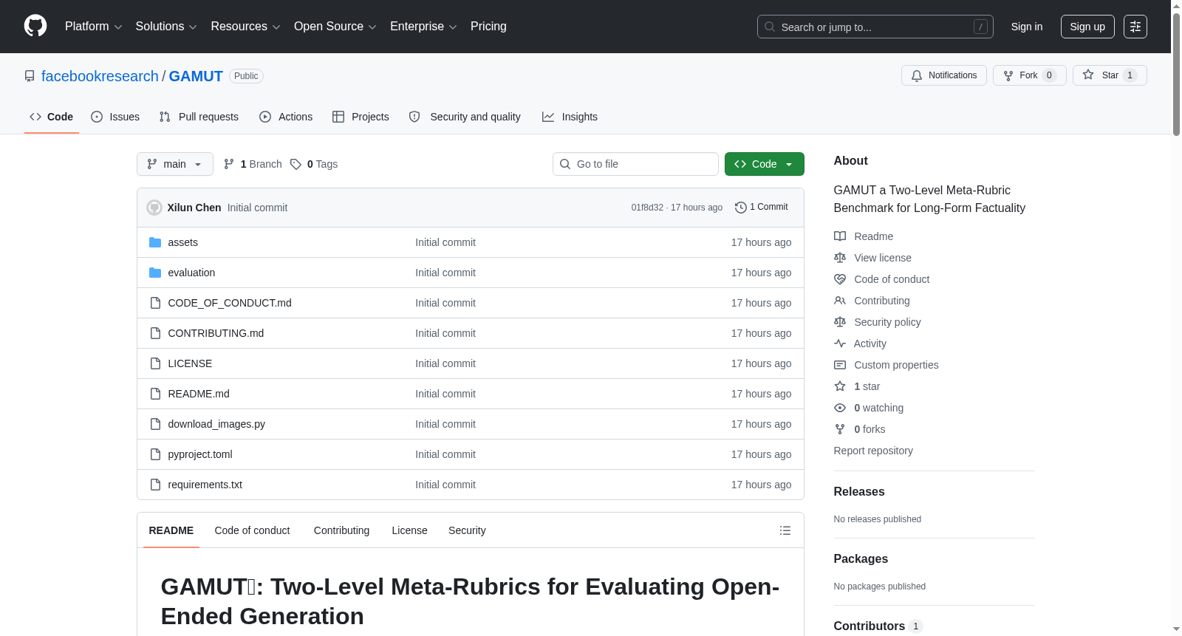Expand the Open Source menu
1182x636 pixels.
click(335, 27)
